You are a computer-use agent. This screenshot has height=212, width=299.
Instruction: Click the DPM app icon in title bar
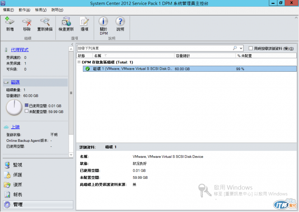point(3,3)
